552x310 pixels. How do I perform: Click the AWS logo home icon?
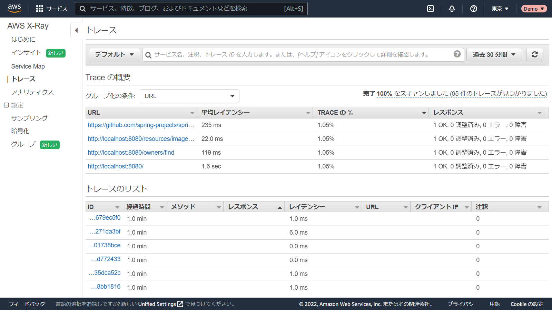[x=14, y=9]
